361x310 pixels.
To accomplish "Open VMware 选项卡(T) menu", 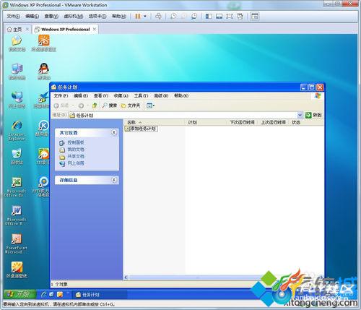I will click(97, 17).
